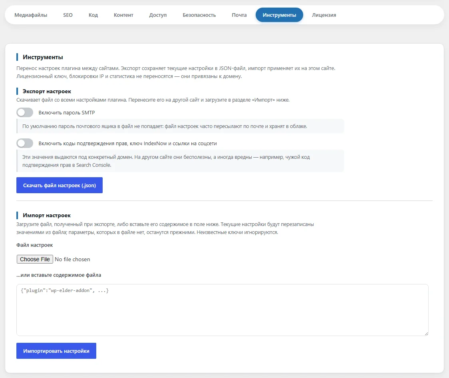Click the paragraph starting with Загрузите файл
449x378 pixels.
[165, 228]
